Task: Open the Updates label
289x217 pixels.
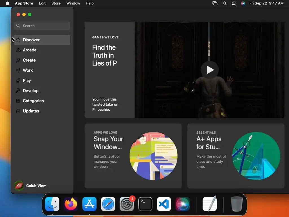Action: tap(31, 111)
